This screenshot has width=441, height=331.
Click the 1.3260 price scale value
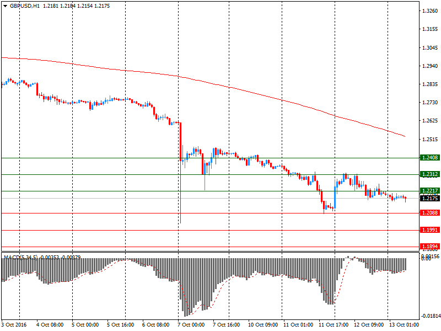430,11
